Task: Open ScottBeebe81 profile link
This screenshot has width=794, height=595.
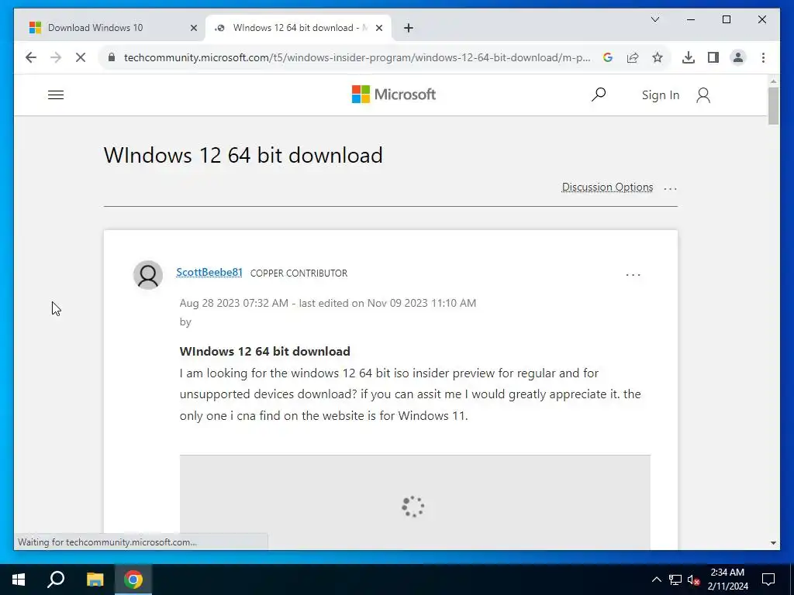Action: click(209, 272)
